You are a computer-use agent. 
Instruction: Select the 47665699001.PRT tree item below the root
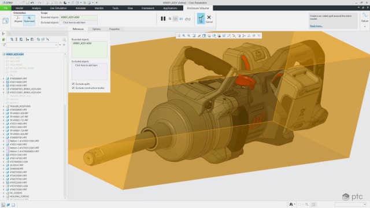pos(18,79)
